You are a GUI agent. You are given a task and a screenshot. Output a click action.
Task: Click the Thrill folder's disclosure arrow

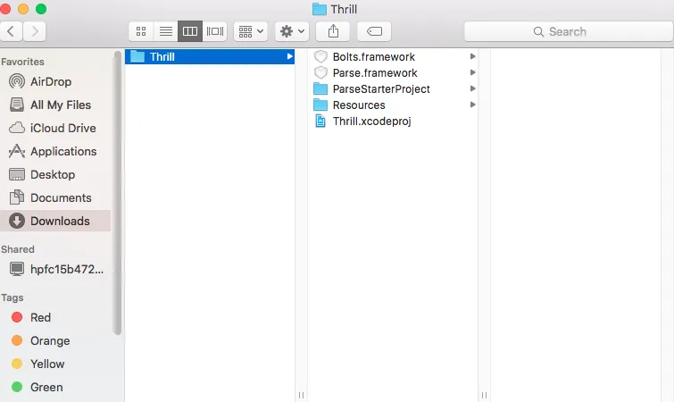pos(290,56)
